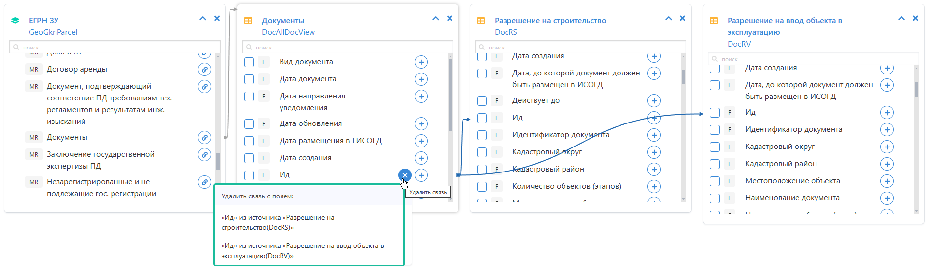The image size is (929, 270).
Task: Select Наименование документа row text
Action: coord(792,198)
